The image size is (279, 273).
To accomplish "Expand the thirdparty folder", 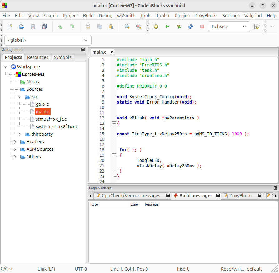I will pos(20,134).
